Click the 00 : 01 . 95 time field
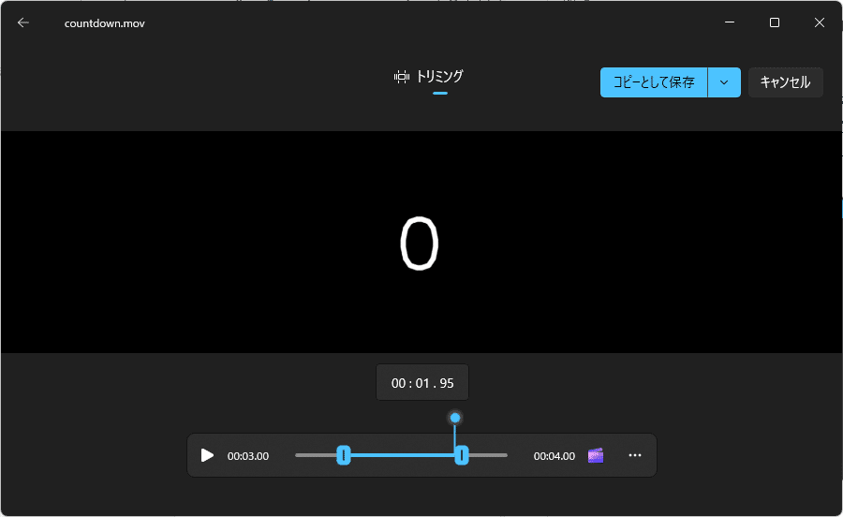Image resolution: width=843 pixels, height=517 pixels. [x=422, y=383]
